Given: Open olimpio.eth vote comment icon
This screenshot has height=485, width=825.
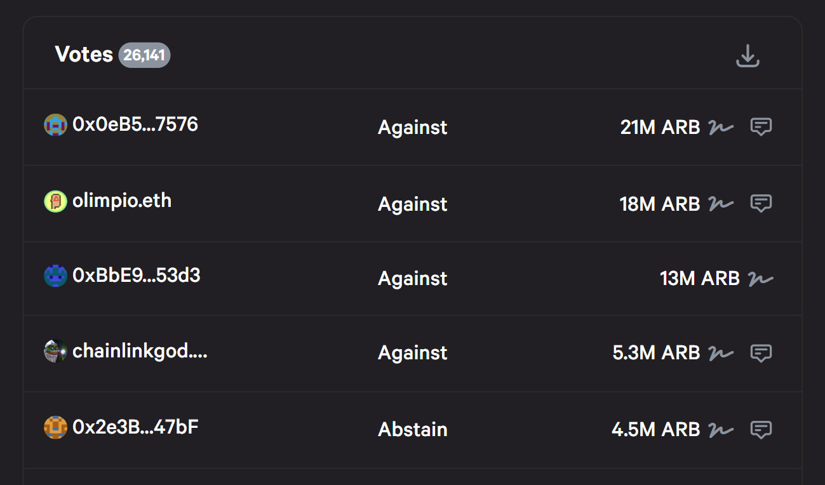Looking at the screenshot, I should 761,204.
